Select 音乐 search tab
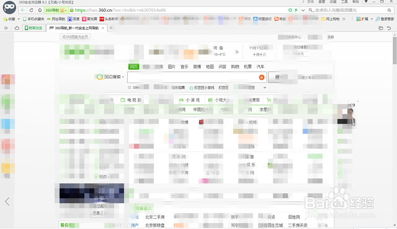 click(184, 67)
